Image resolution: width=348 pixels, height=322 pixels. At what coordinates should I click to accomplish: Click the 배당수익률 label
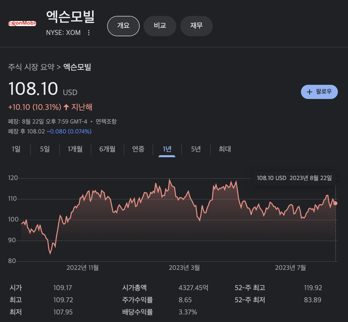pyautogui.click(x=138, y=312)
